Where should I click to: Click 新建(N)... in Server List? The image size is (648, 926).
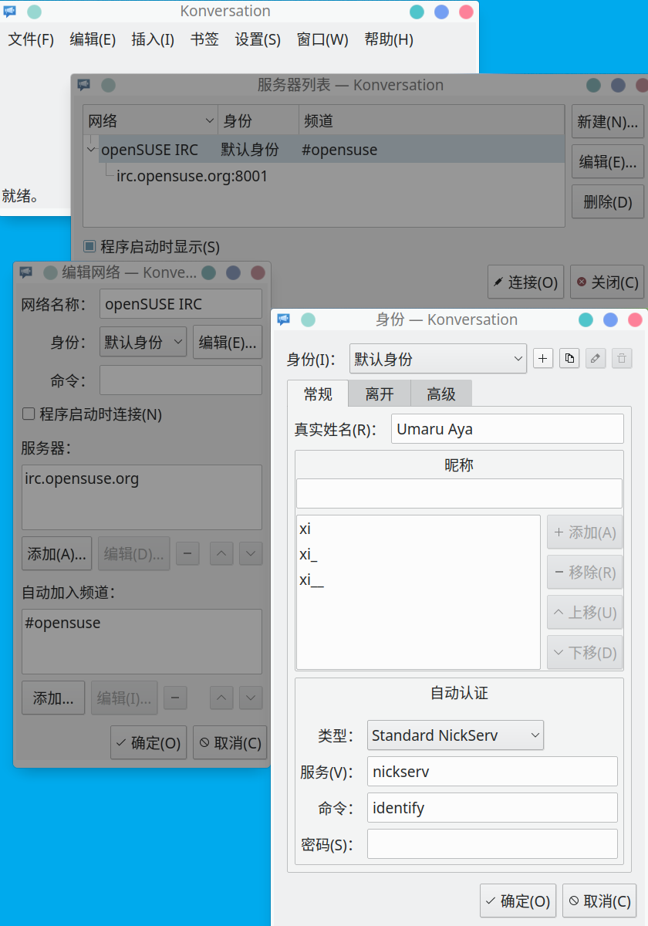click(x=608, y=122)
